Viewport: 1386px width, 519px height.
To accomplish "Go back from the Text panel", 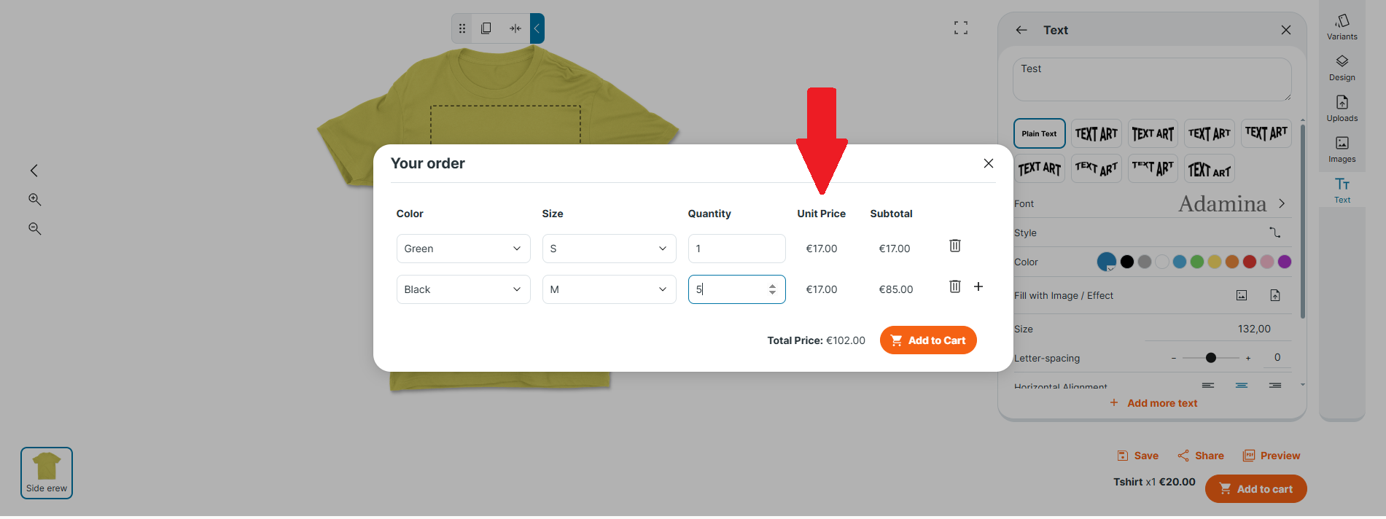I will coord(1021,30).
